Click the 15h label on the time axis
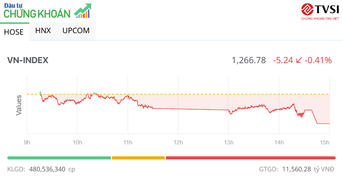This screenshot has width=343, height=181. tap(325, 142)
